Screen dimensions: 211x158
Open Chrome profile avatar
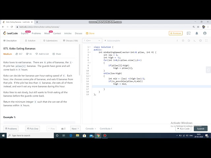[x=204, y=27]
